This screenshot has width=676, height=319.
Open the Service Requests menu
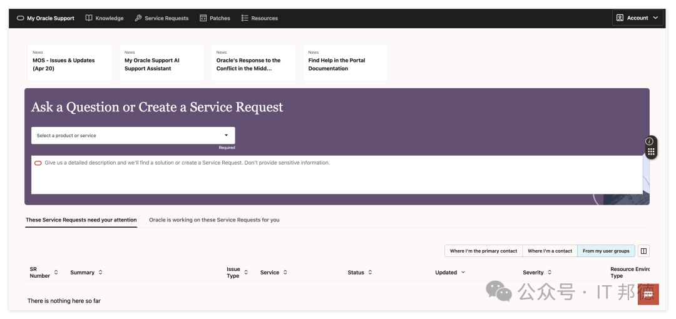click(161, 18)
